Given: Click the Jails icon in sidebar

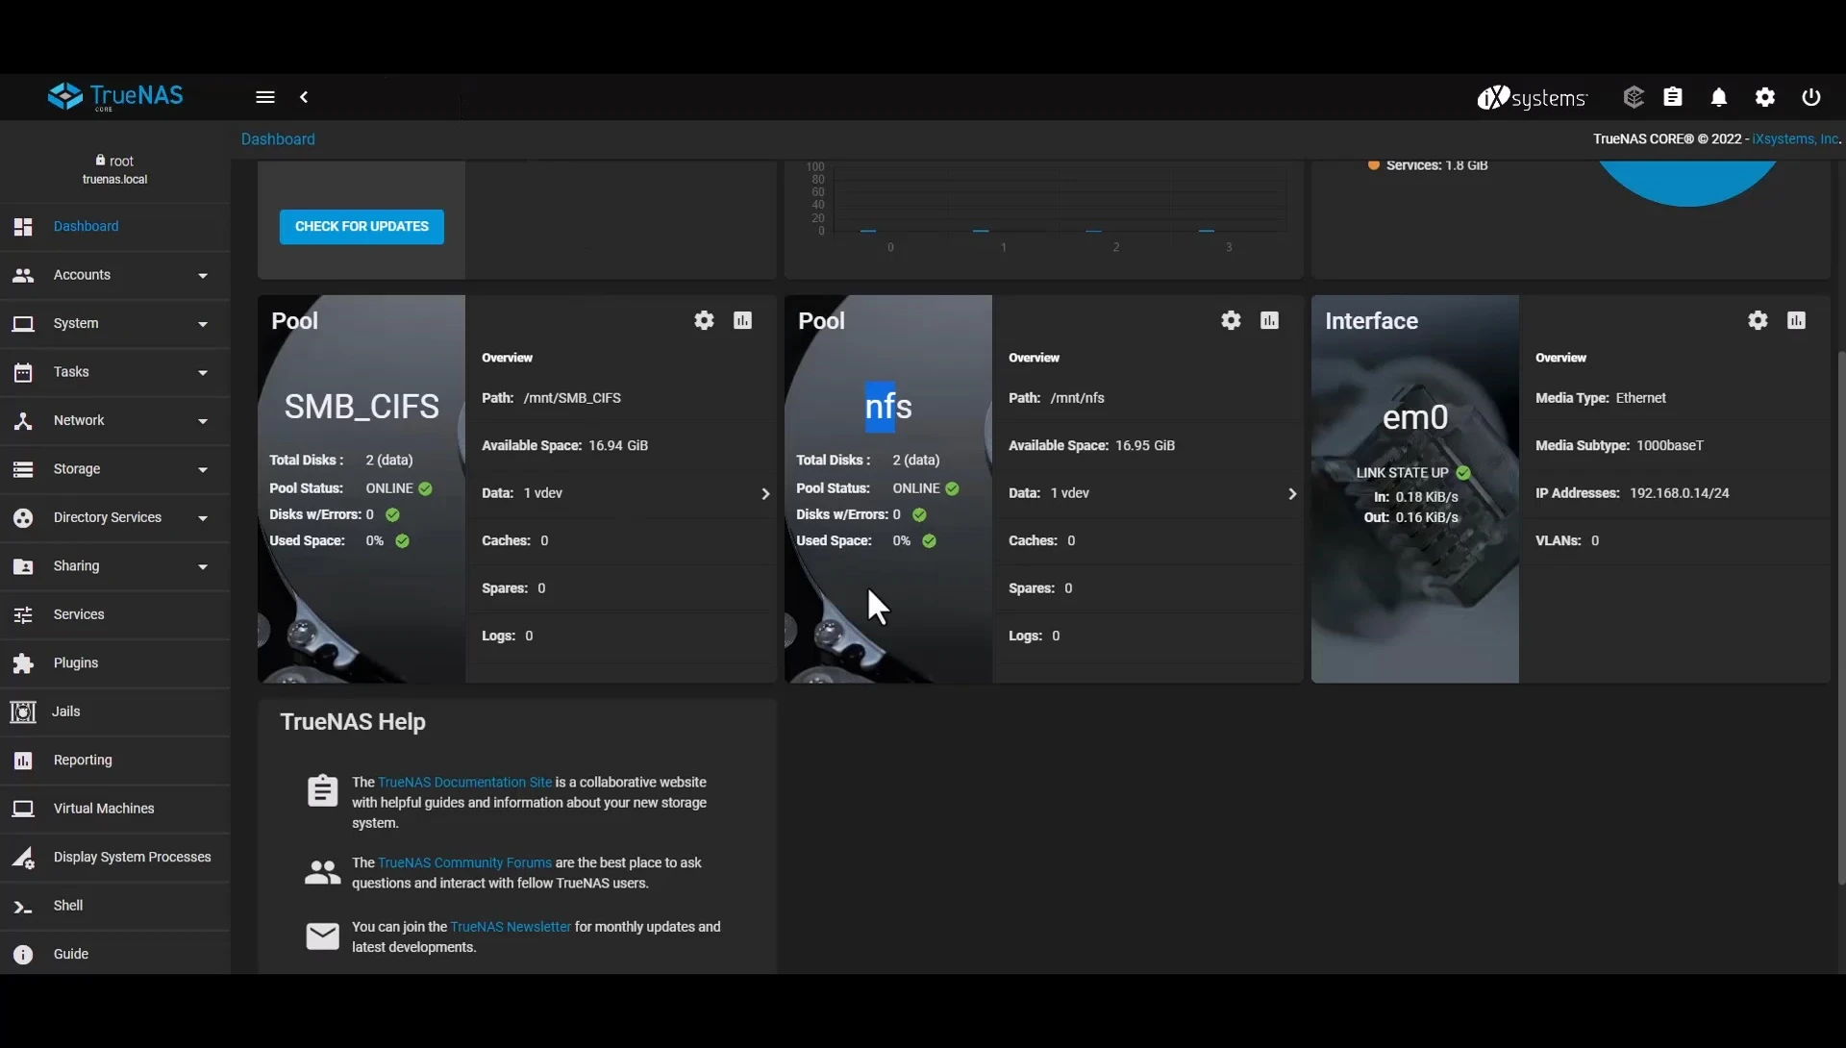Looking at the screenshot, I should 23,711.
